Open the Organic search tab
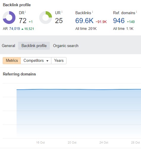Viewport: 141px width, 150px height. click(66, 46)
